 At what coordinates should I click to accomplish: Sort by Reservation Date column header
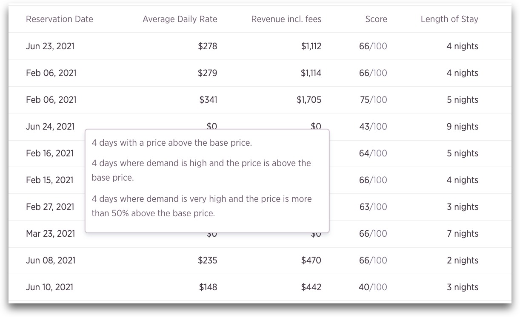point(59,19)
